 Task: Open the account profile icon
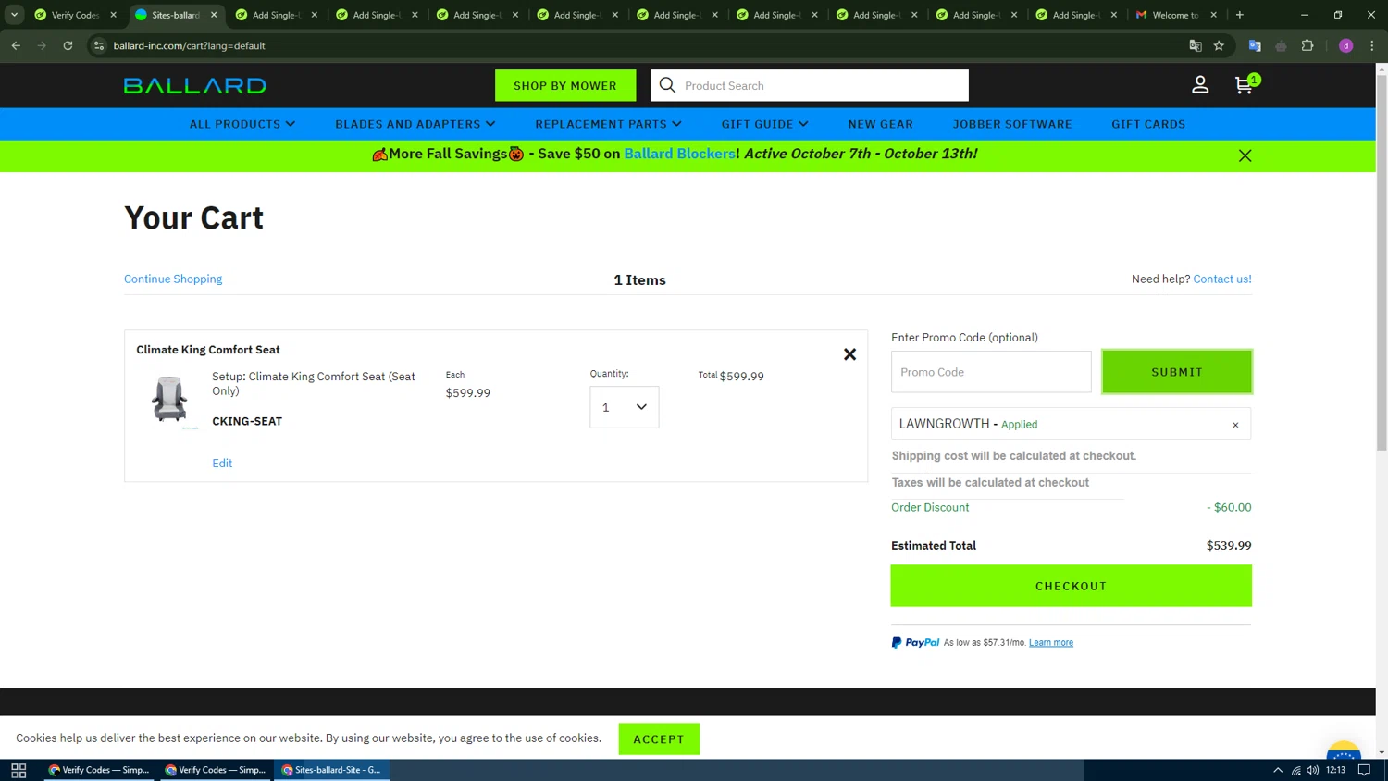coord(1200,85)
